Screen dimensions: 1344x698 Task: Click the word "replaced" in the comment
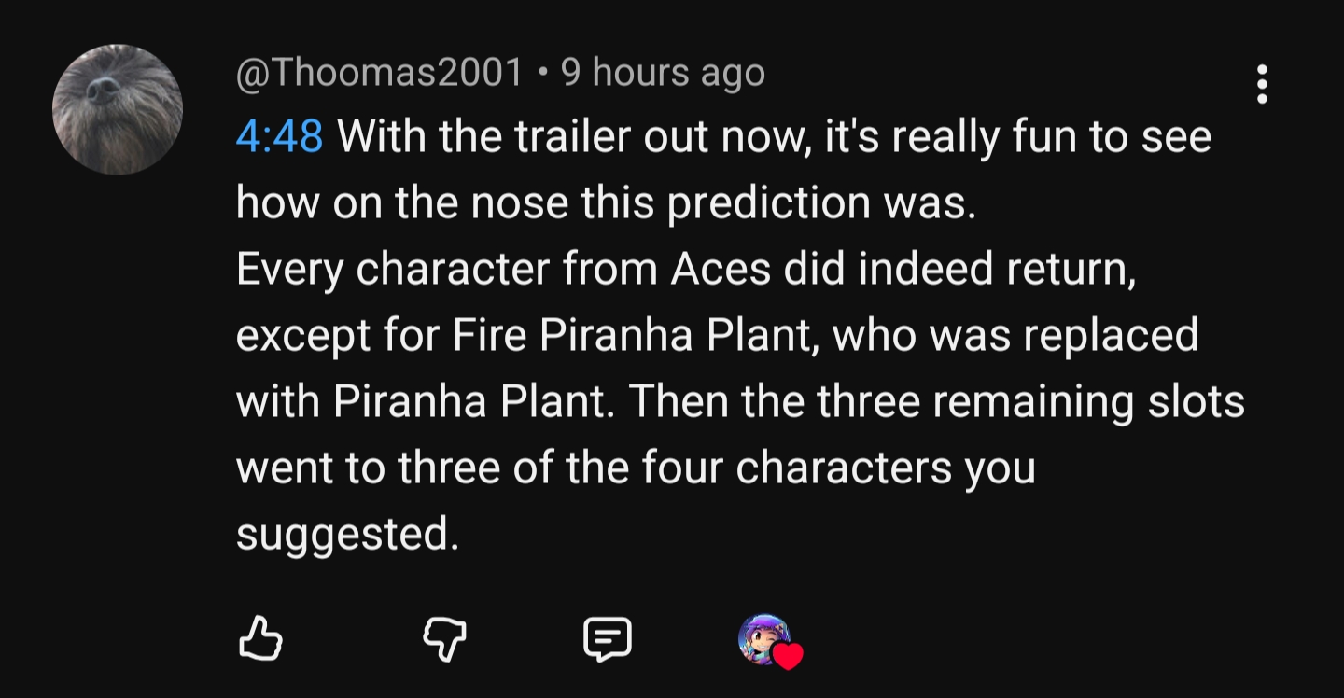[1111, 335]
